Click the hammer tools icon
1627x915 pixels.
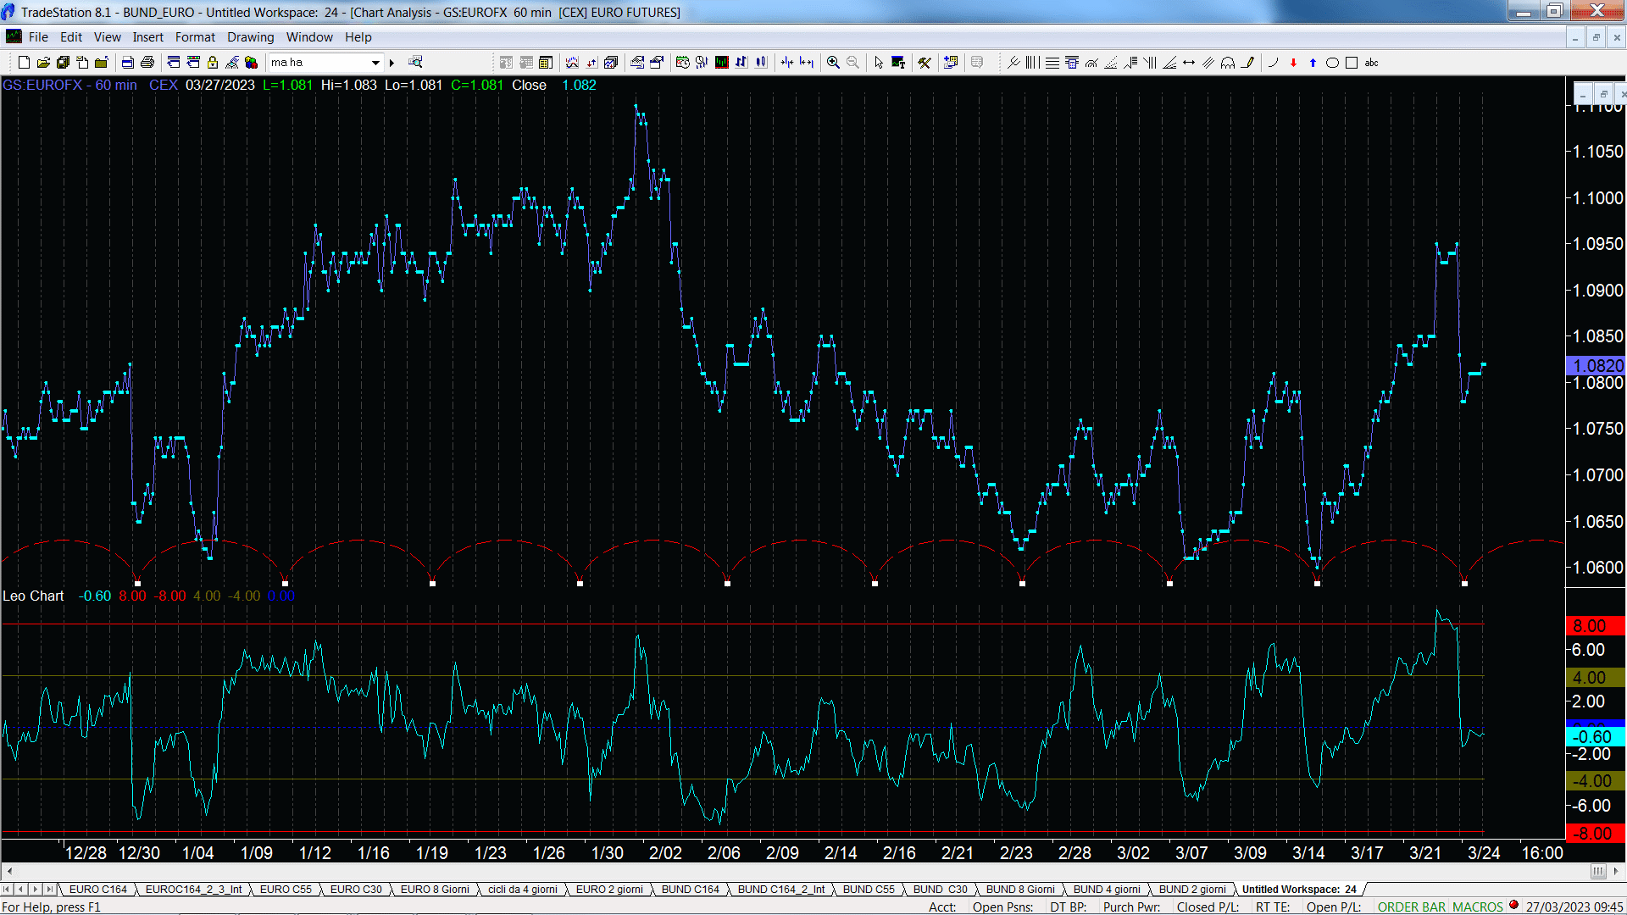pyautogui.click(x=925, y=63)
